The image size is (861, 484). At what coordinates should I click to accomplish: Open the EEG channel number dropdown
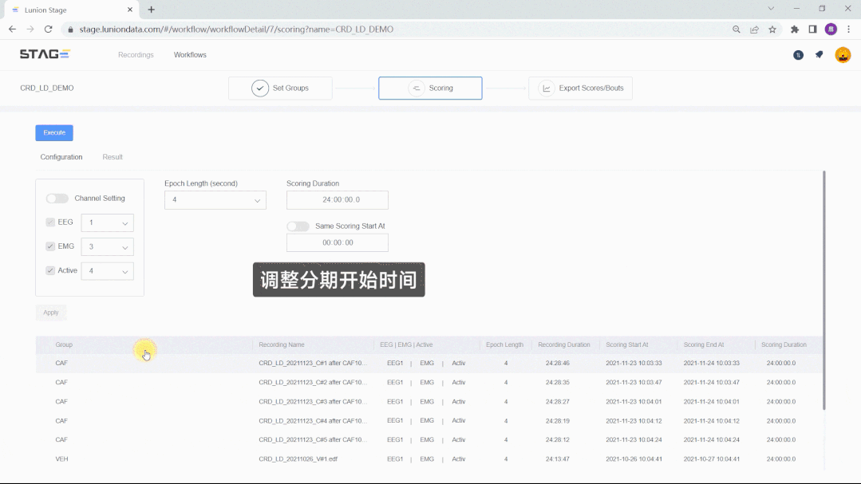tap(106, 222)
